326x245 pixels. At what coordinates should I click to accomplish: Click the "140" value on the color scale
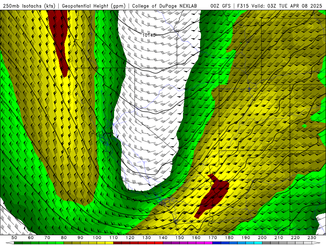[x=163, y=238]
